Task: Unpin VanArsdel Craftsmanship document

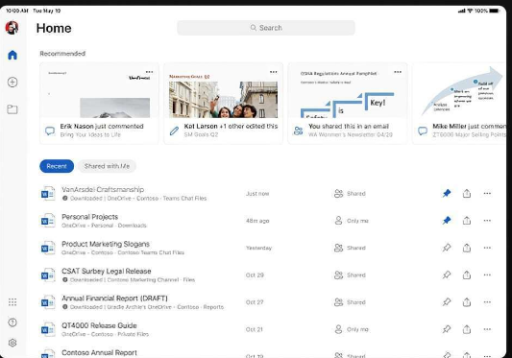Action: (447, 193)
